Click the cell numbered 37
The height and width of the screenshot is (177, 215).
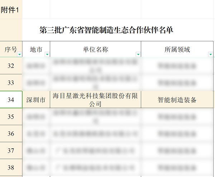[11, 151]
